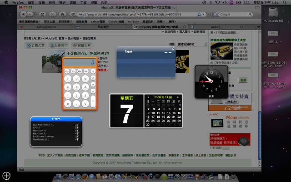Screen dimensions: 291x182
Task: Open the 書籤 menu
Action: click(x=73, y=3)
